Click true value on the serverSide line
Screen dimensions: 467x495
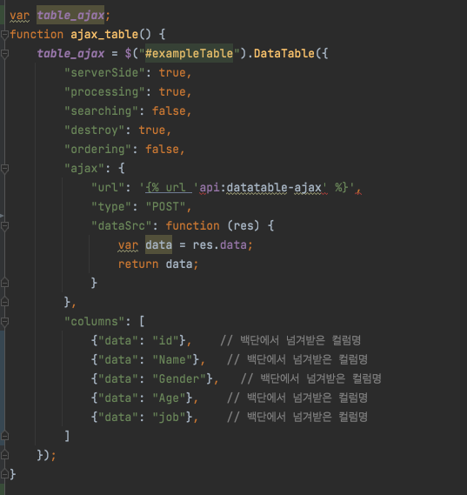click(172, 72)
